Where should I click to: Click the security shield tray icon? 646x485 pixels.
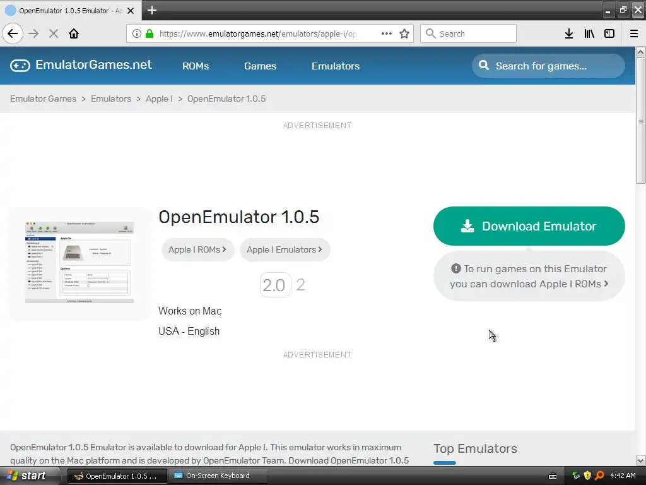tap(587, 476)
